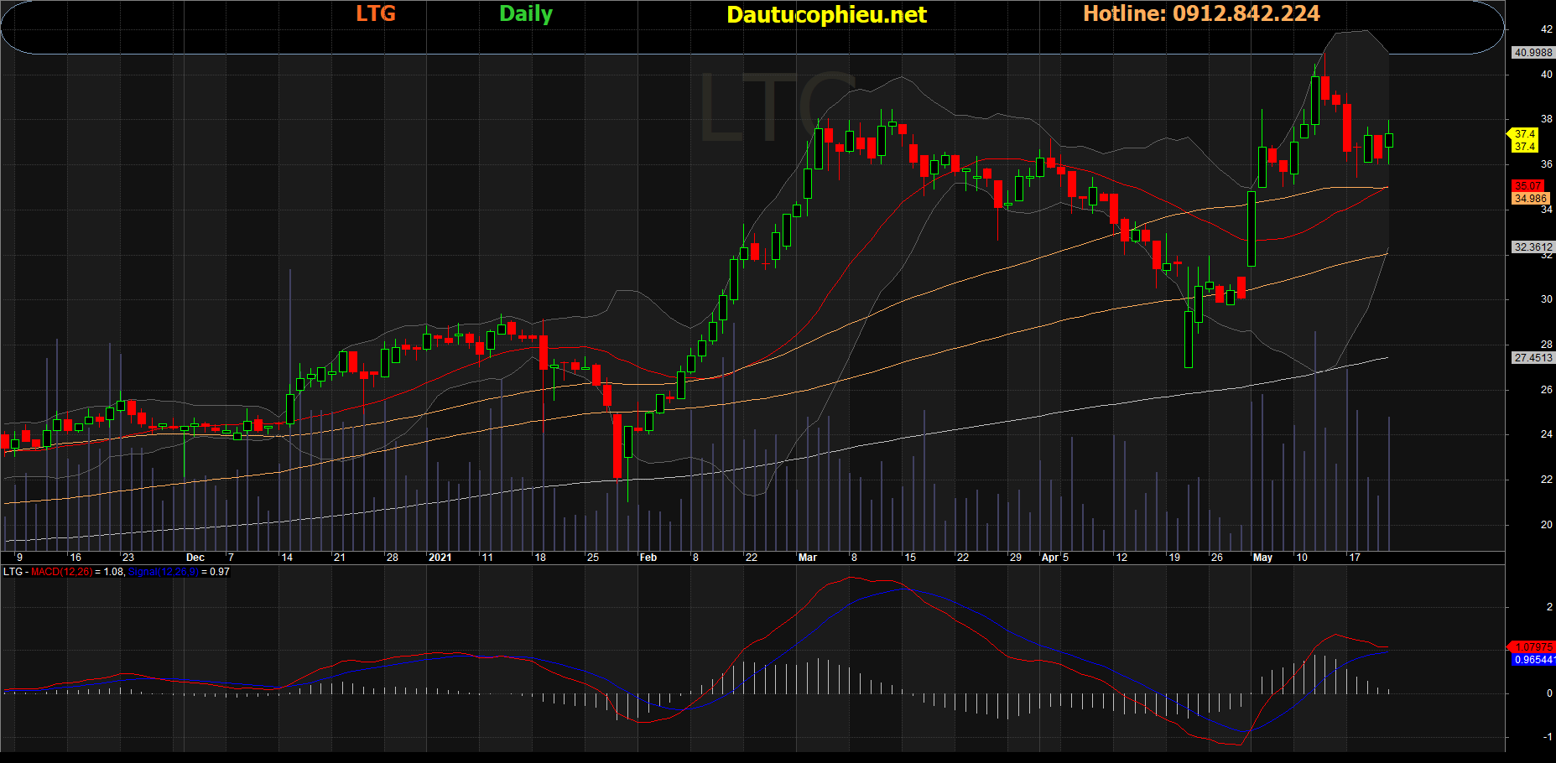Click the 29 date label on time axis
Image resolution: width=1556 pixels, height=763 pixels.
pyautogui.click(x=1016, y=558)
